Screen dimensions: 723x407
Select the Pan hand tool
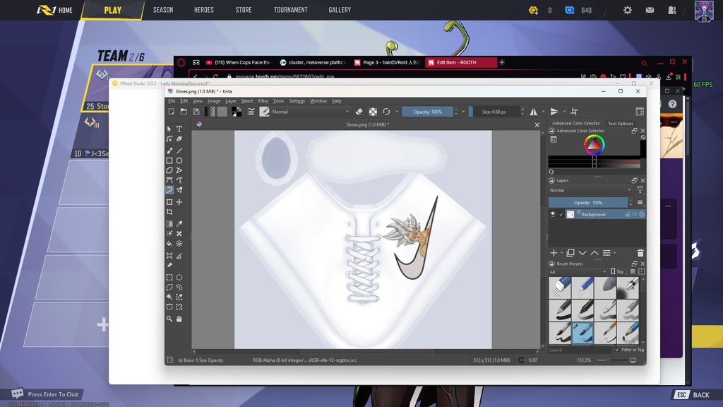(x=179, y=319)
